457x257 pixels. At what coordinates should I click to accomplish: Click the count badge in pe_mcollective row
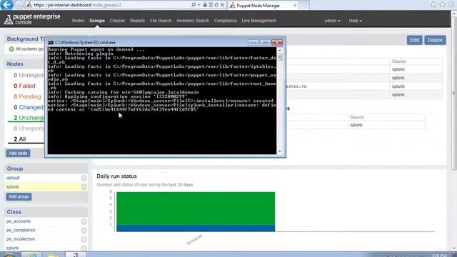tap(84, 239)
